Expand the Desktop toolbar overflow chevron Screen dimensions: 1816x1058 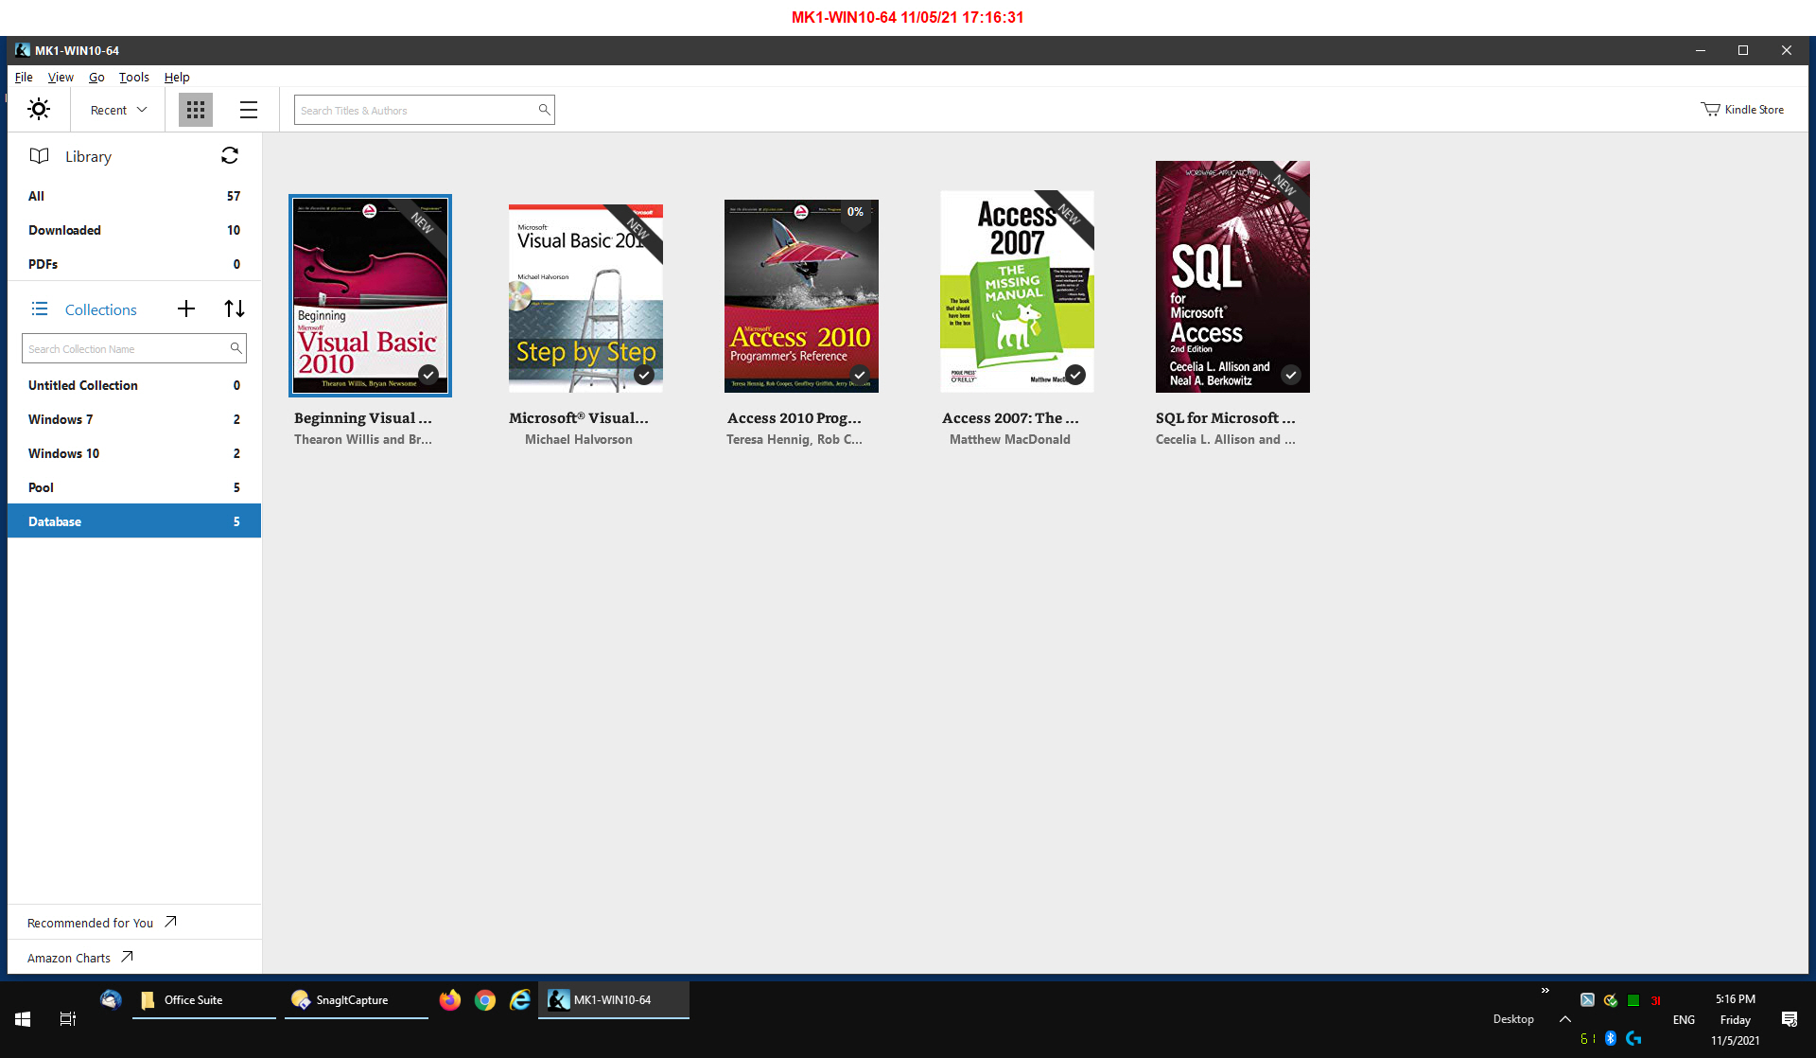point(1545,991)
